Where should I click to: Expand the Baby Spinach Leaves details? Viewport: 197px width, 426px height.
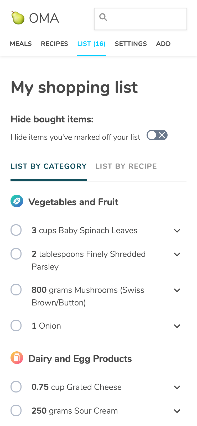click(x=177, y=231)
